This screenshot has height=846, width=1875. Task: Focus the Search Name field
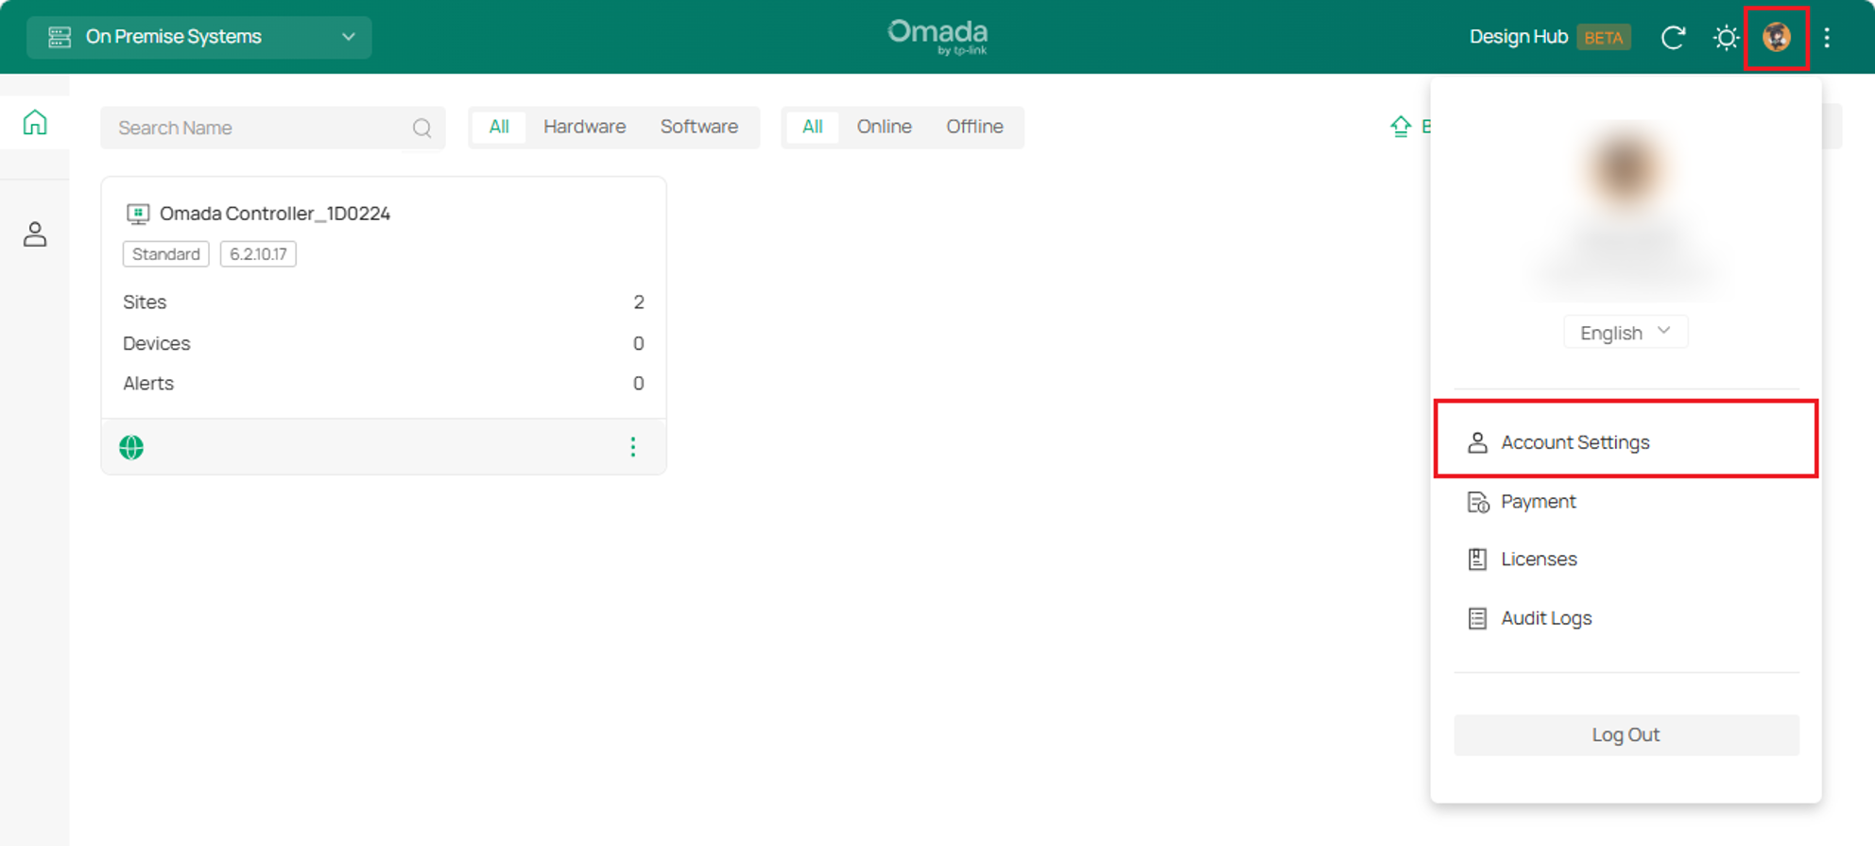click(x=272, y=128)
